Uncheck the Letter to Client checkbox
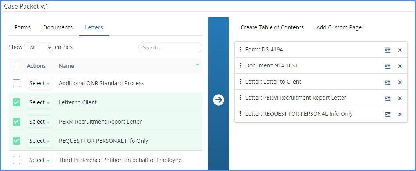The image size is (416, 171). [x=16, y=102]
